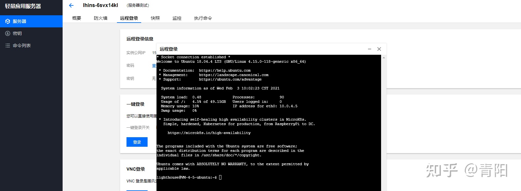Click the 远程登录 dialog title bar

coord(256,49)
